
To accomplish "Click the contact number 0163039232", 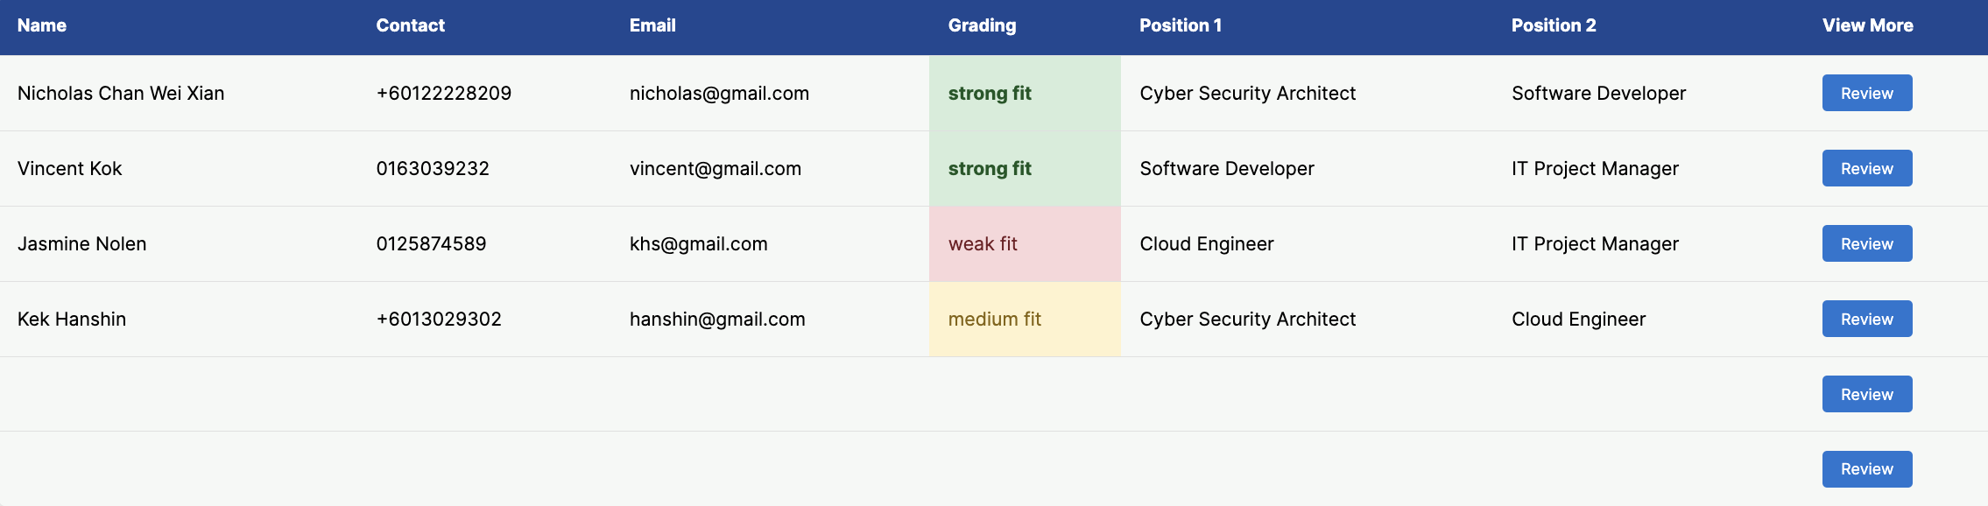I will pyautogui.click(x=433, y=169).
